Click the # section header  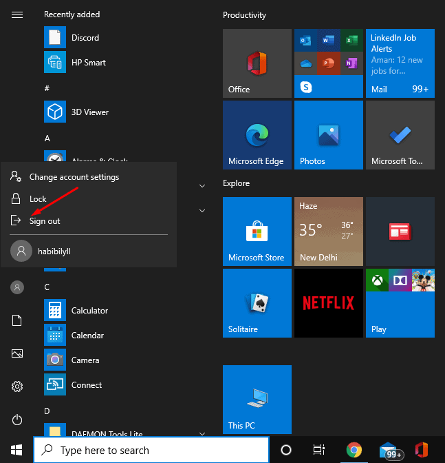click(x=47, y=88)
